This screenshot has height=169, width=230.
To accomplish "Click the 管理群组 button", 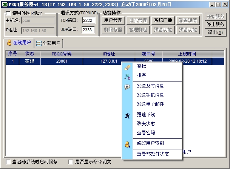I will [x=138, y=30].
